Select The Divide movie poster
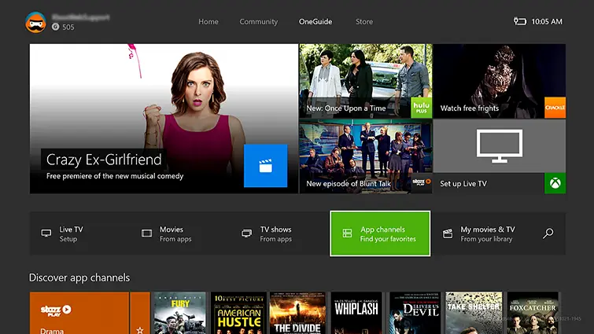 tap(297, 314)
